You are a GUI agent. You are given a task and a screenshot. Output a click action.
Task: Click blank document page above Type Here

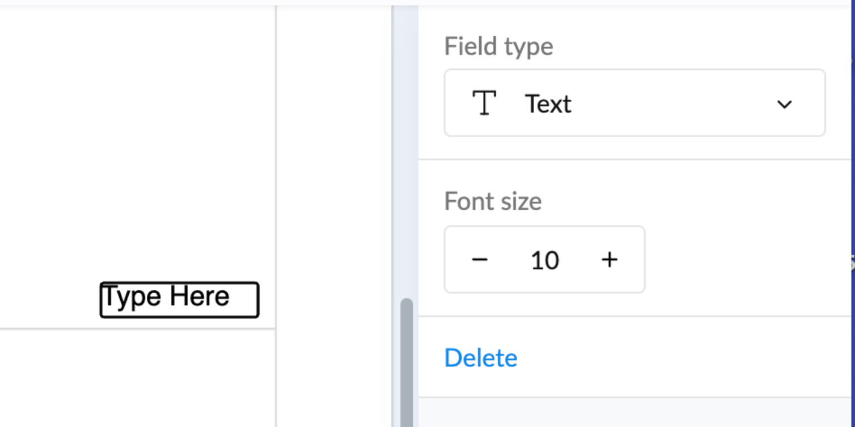[138, 142]
